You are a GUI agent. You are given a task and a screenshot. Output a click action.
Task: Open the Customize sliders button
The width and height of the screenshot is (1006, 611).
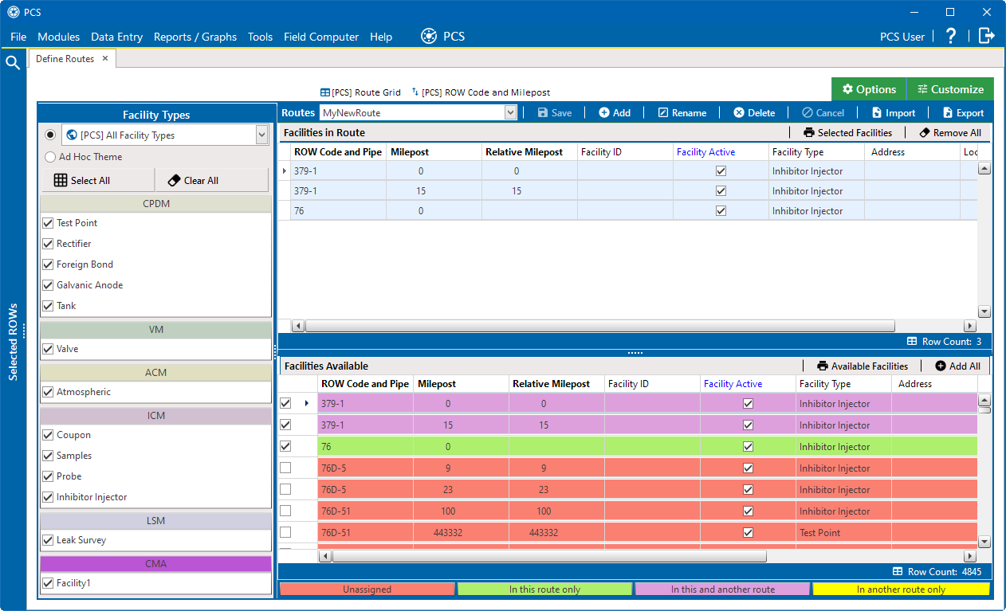[949, 89]
